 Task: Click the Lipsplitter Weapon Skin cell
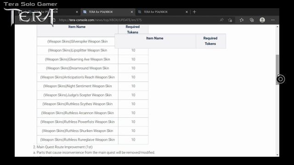pyautogui.click(x=78, y=50)
